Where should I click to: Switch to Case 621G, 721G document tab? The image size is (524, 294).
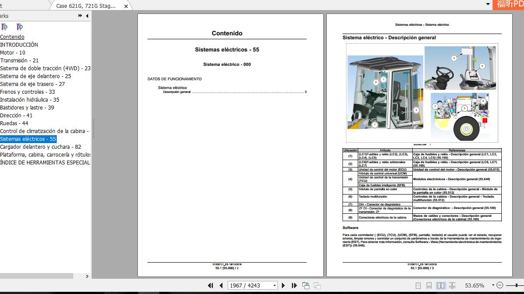87,6
